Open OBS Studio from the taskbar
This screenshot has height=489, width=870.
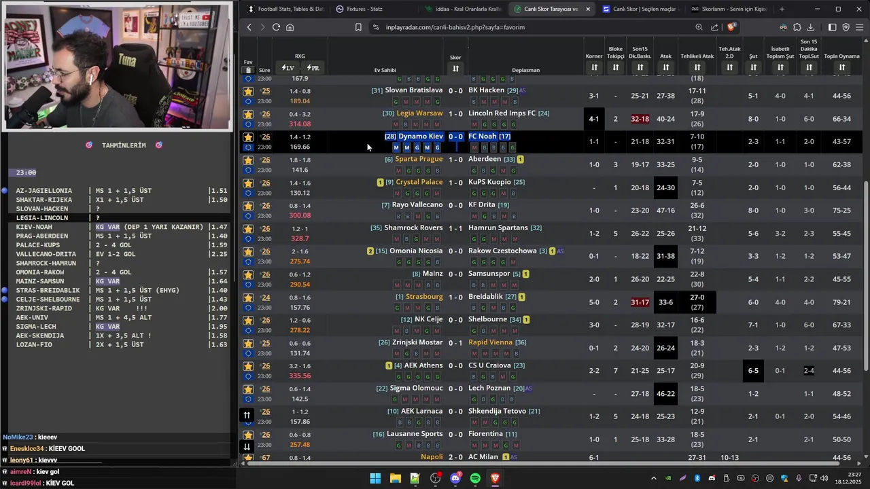[435, 478]
